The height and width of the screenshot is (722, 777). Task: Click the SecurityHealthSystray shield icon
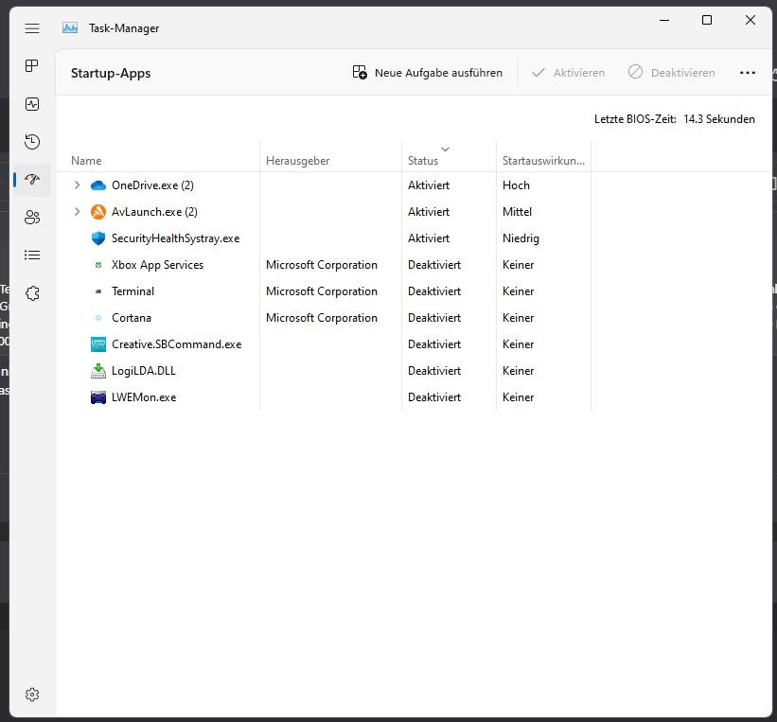coord(98,238)
